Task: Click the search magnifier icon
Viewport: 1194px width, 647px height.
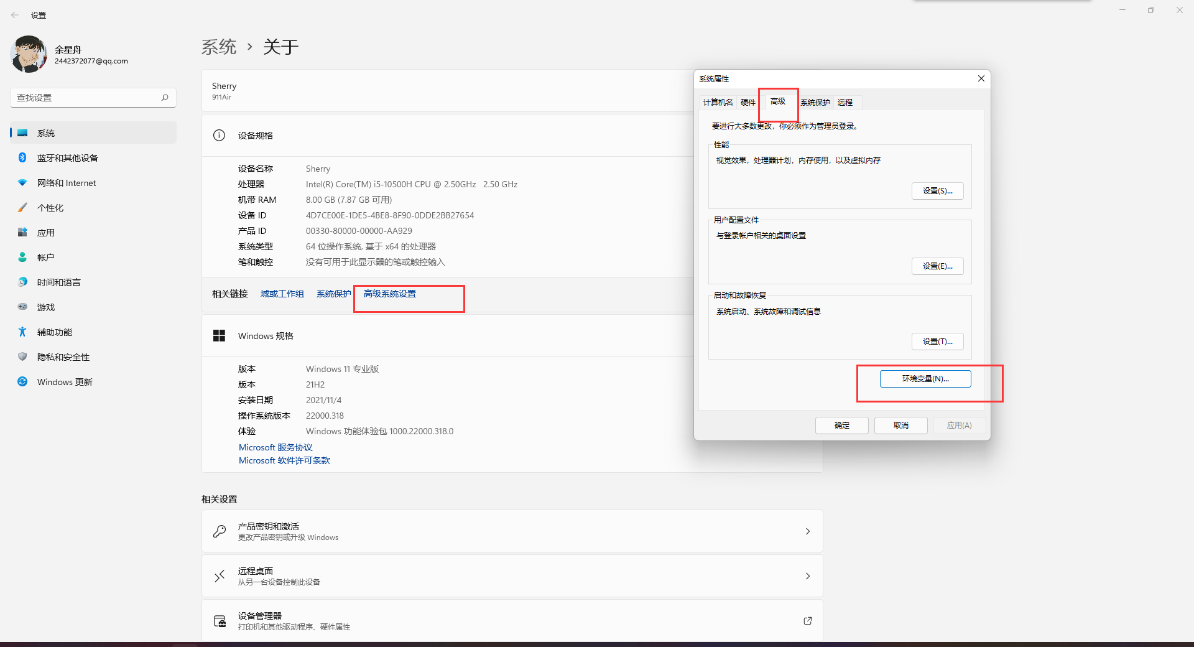Action: (x=165, y=98)
